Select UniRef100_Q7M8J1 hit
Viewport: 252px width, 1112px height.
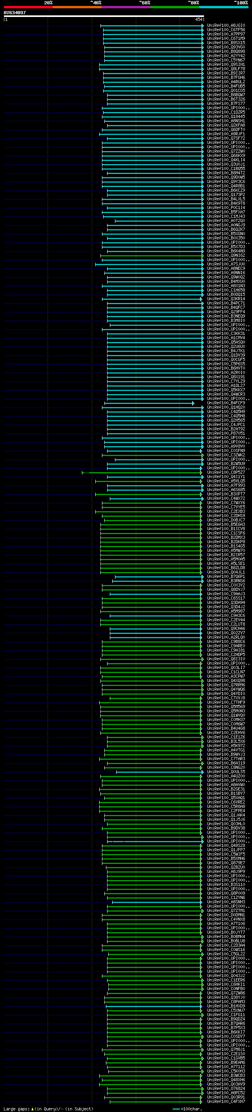[226, 1050]
